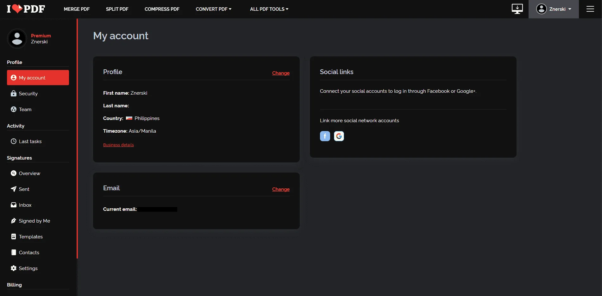Open the desktop app download icon
The image size is (602, 296).
coord(517,9)
